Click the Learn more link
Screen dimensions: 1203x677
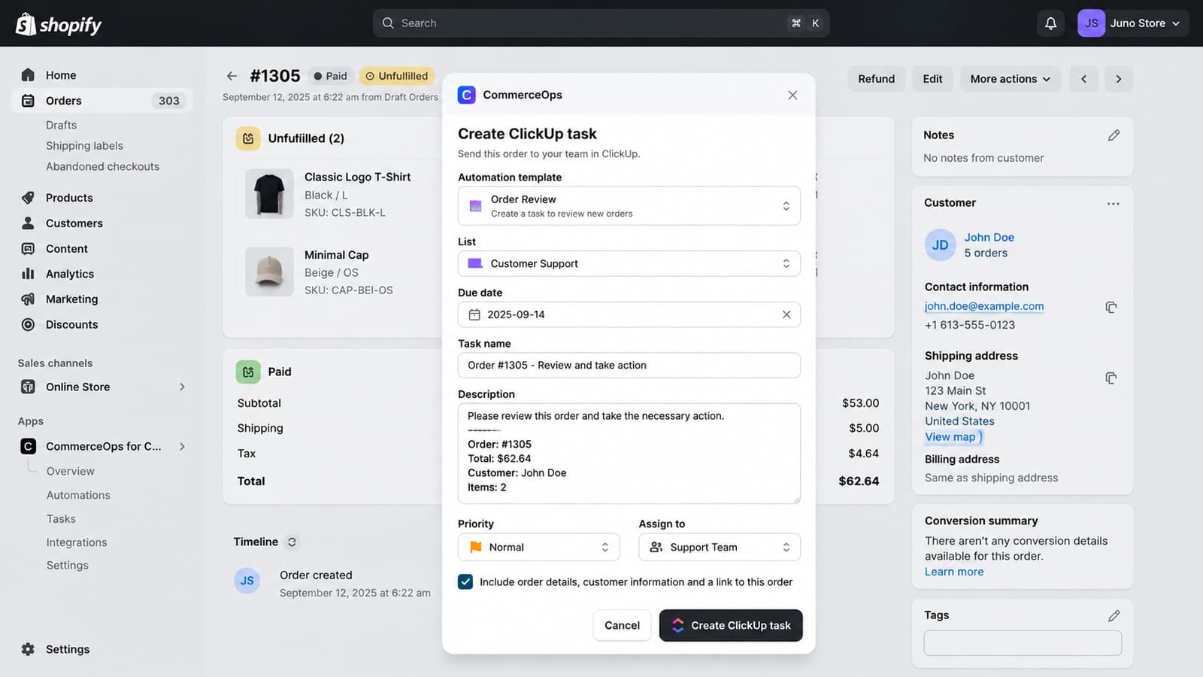(x=954, y=572)
